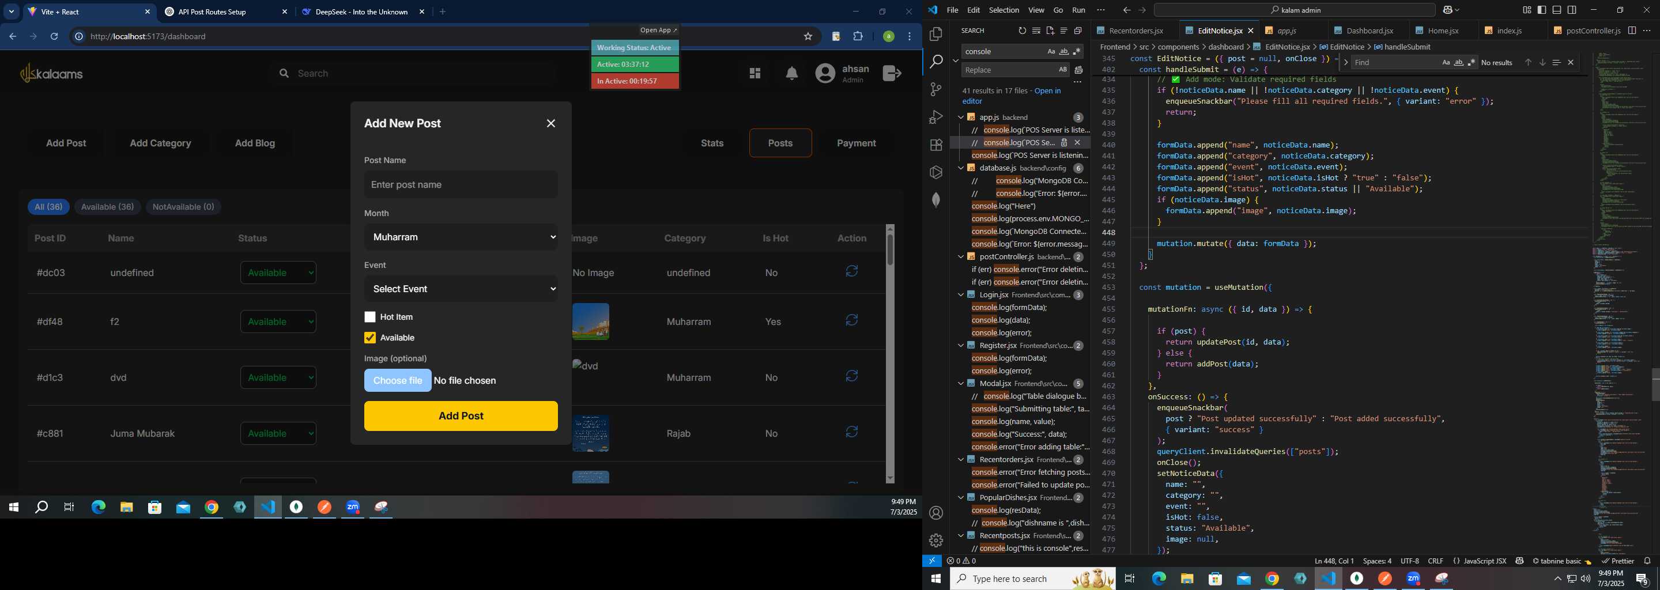Toggle Regex in editor Find widget

click(1471, 62)
